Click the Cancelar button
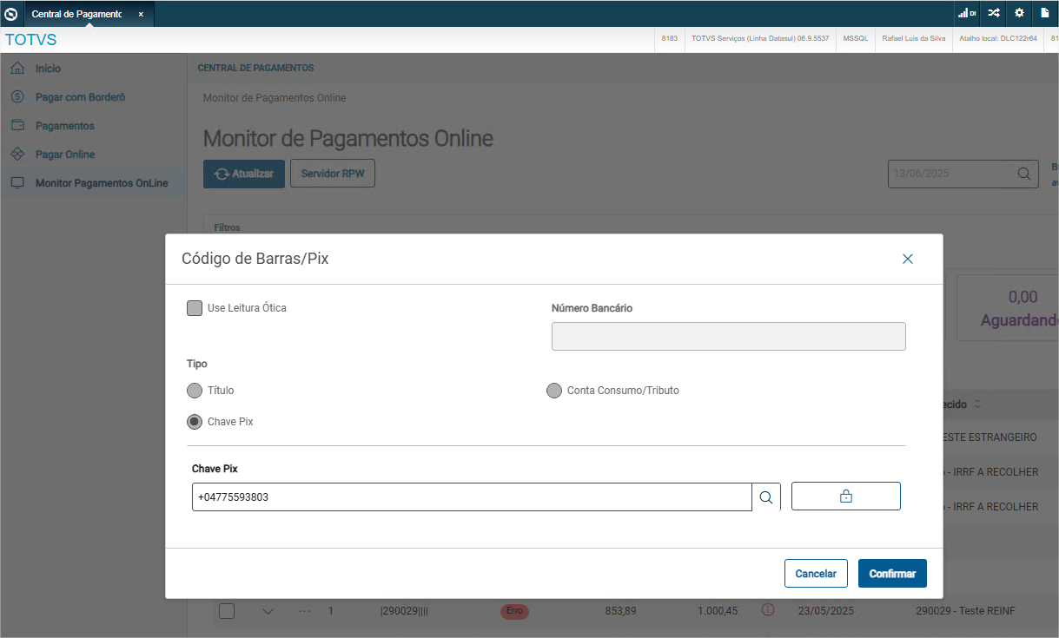 point(816,574)
